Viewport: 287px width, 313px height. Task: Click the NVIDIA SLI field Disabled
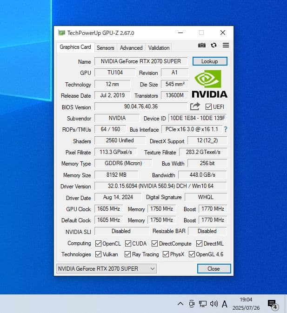[121, 231]
